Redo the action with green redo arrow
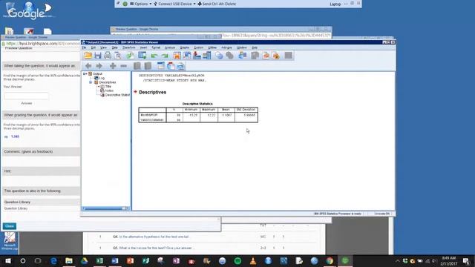 165,56
